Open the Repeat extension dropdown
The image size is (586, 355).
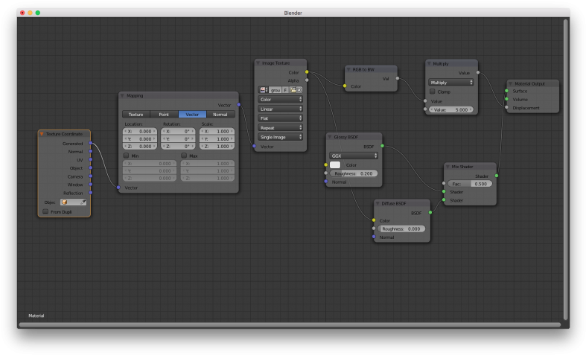pos(280,127)
